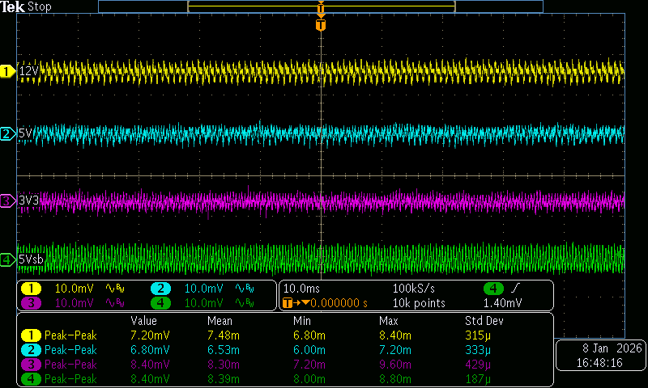The image size is (648, 388).
Task: Click the 10.0ms horizontal timebase readout
Action: click(301, 289)
